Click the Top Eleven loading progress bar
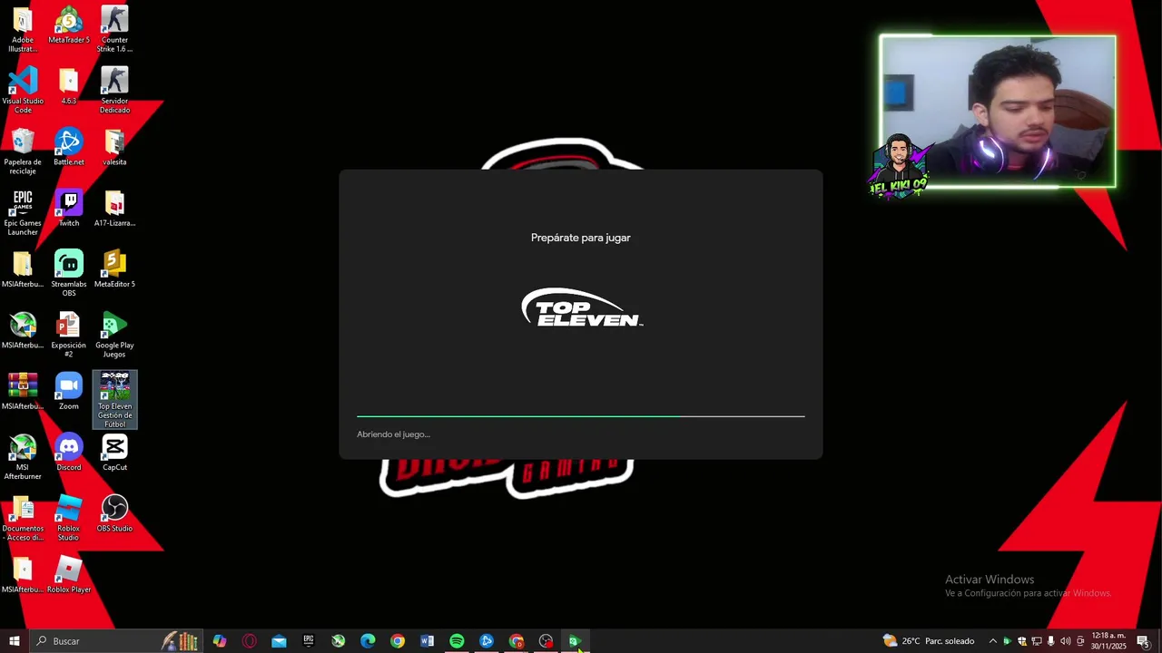The height and width of the screenshot is (653, 1162). [581, 416]
